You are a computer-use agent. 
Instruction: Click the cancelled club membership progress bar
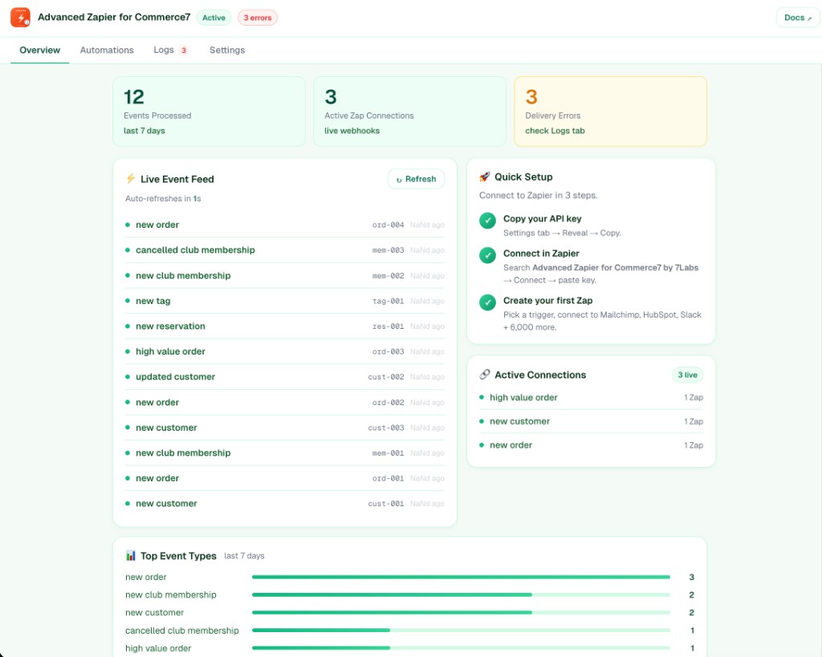point(461,631)
